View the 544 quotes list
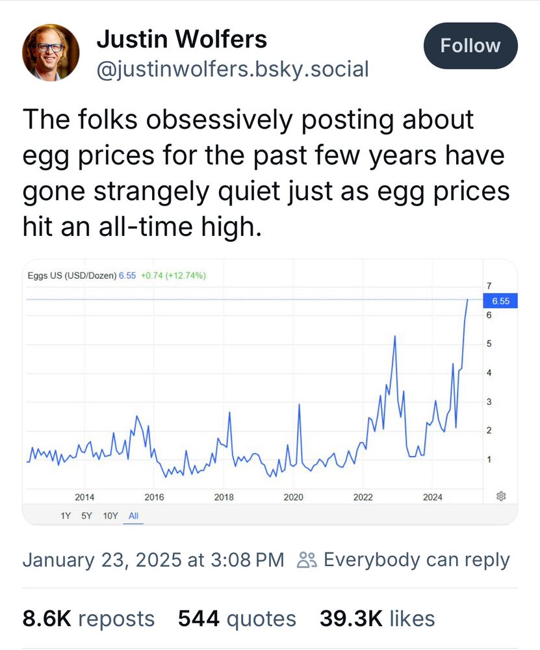The height and width of the screenshot is (650, 540). tap(237, 619)
